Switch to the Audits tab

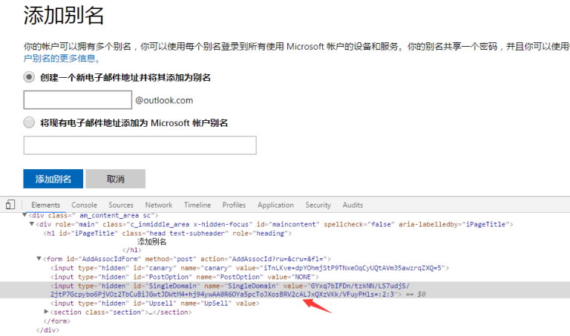353,205
